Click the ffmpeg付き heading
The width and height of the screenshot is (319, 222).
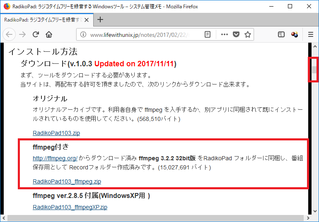coord(51,147)
